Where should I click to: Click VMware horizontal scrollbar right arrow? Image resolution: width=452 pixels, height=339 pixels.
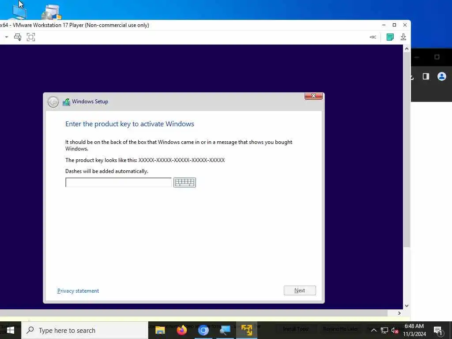(x=399, y=313)
